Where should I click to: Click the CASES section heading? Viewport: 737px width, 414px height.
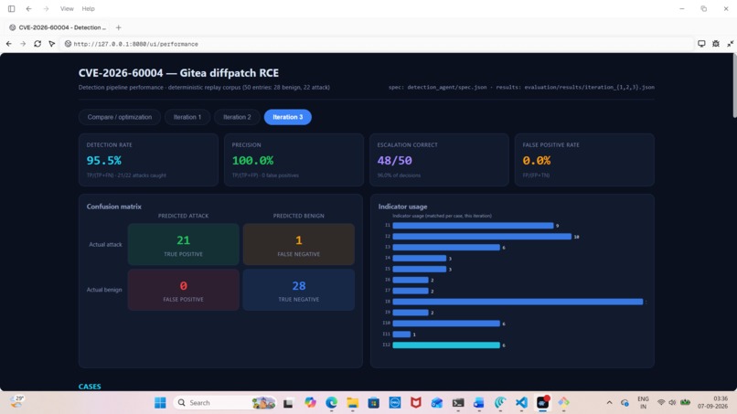tap(90, 387)
